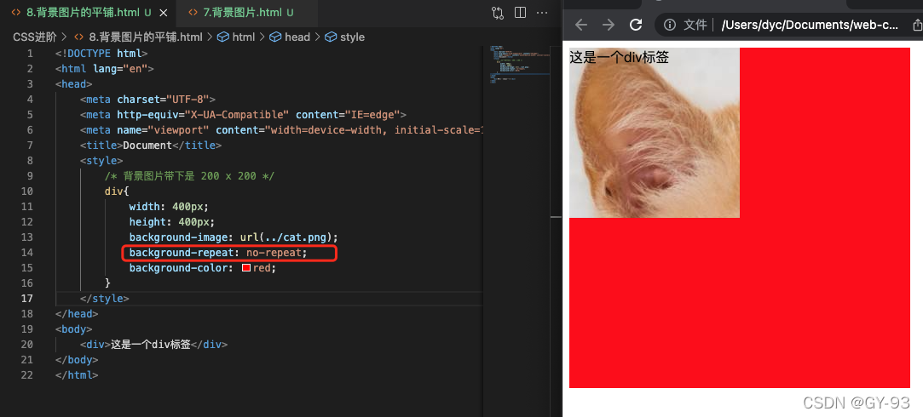Click the meta name="viewport" line
Screen dimensions: 923x417
tap(281, 130)
